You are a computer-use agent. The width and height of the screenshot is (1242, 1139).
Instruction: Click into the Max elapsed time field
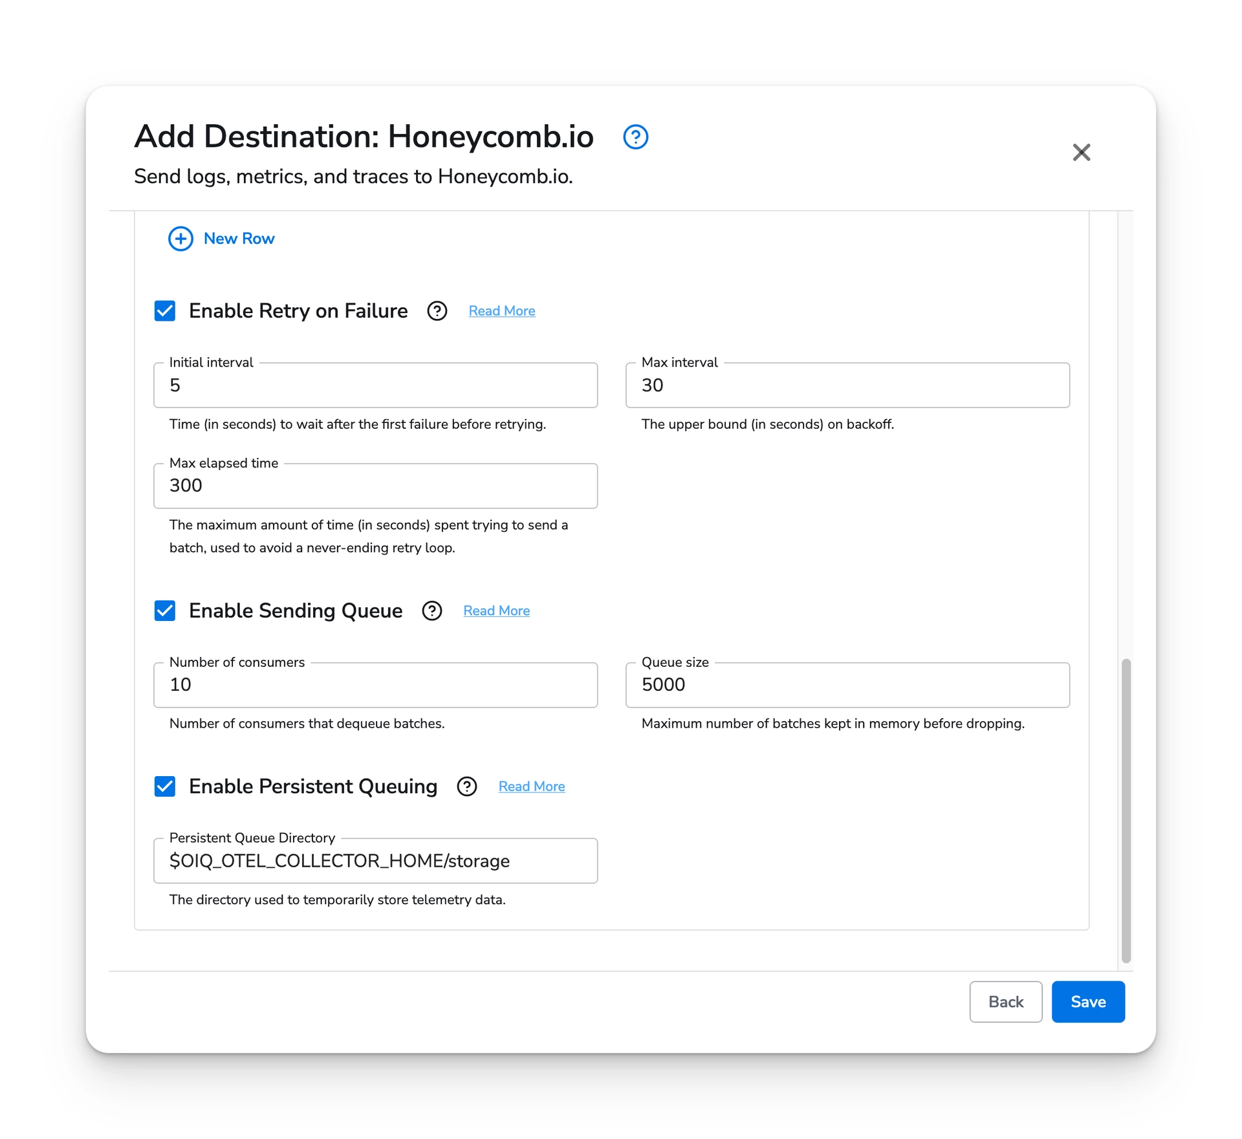click(375, 486)
